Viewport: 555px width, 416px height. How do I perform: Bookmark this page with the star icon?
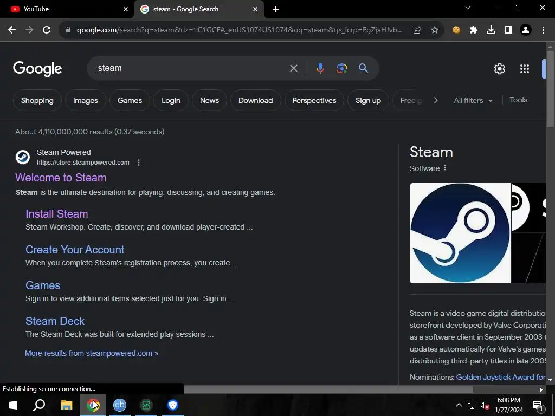tap(435, 30)
